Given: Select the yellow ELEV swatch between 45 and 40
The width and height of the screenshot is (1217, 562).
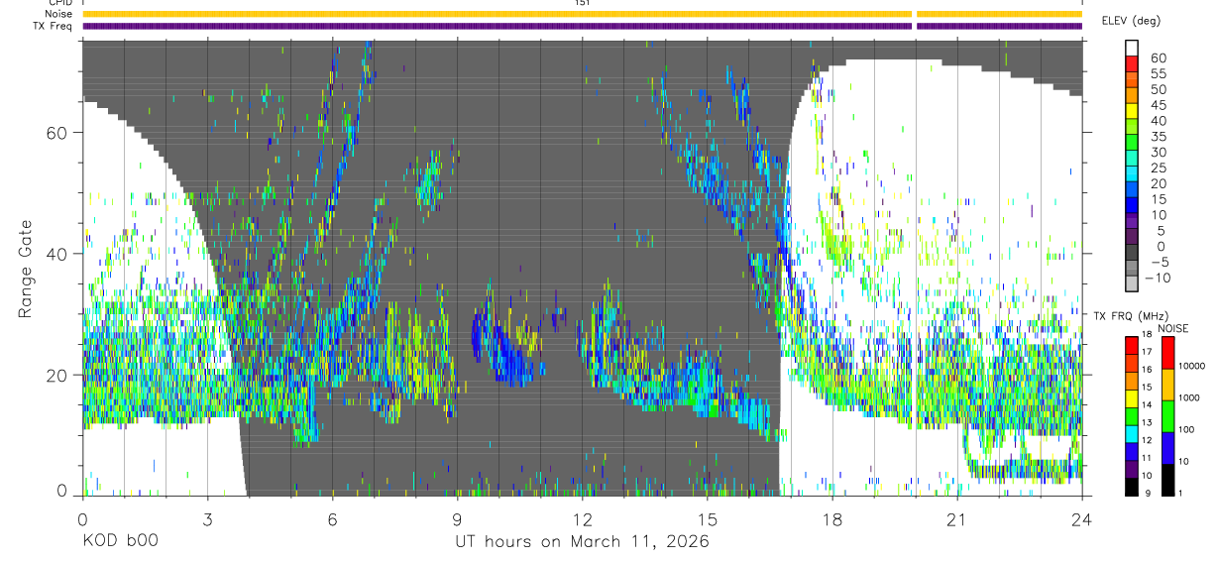Looking at the screenshot, I should click(x=1132, y=112).
